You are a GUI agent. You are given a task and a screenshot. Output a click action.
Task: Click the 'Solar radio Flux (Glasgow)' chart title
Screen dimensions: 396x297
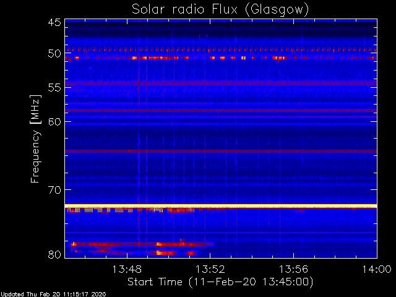(220, 9)
